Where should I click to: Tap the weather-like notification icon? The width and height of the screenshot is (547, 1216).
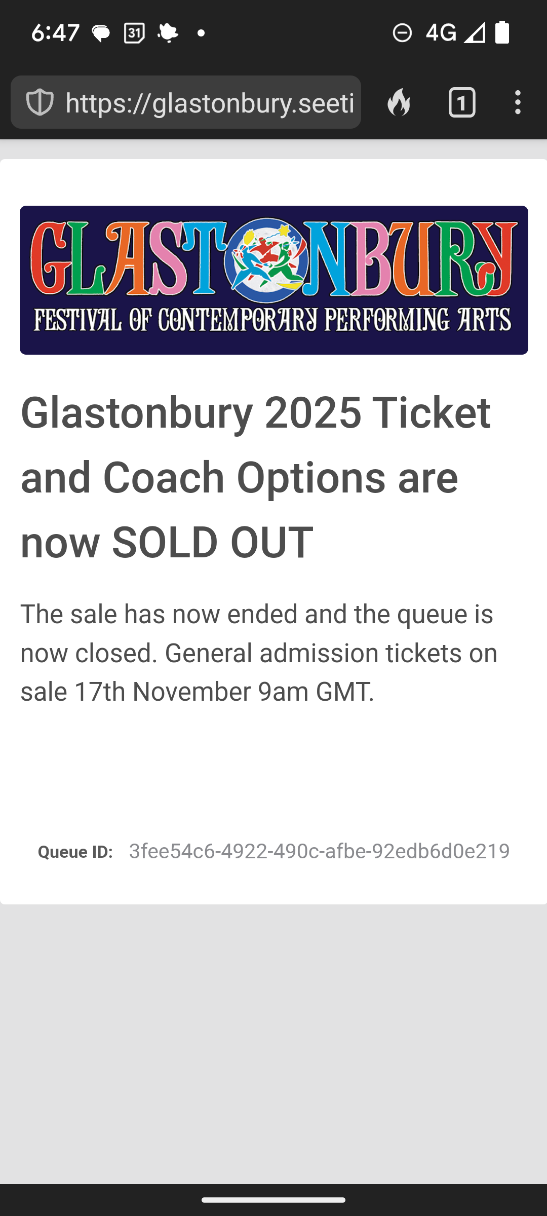pyautogui.click(x=168, y=33)
